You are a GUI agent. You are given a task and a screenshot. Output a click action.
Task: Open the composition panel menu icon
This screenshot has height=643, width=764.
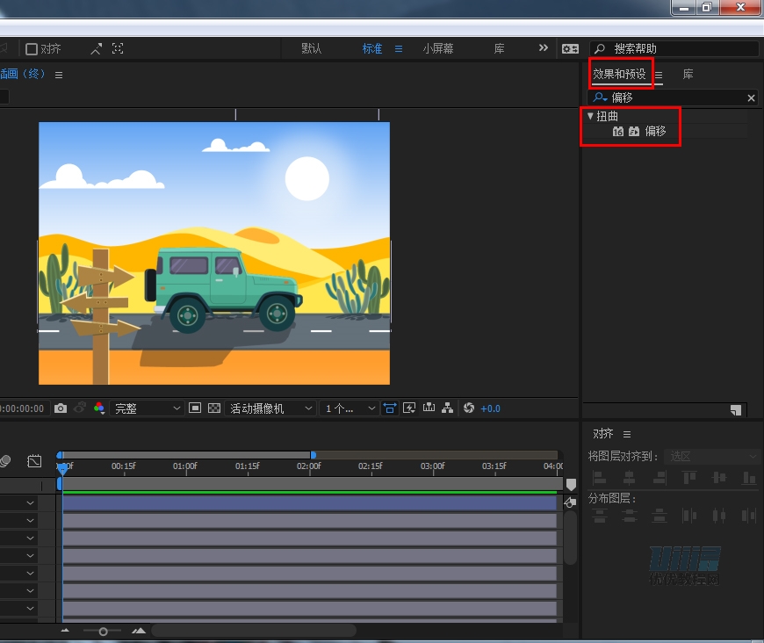pos(59,75)
